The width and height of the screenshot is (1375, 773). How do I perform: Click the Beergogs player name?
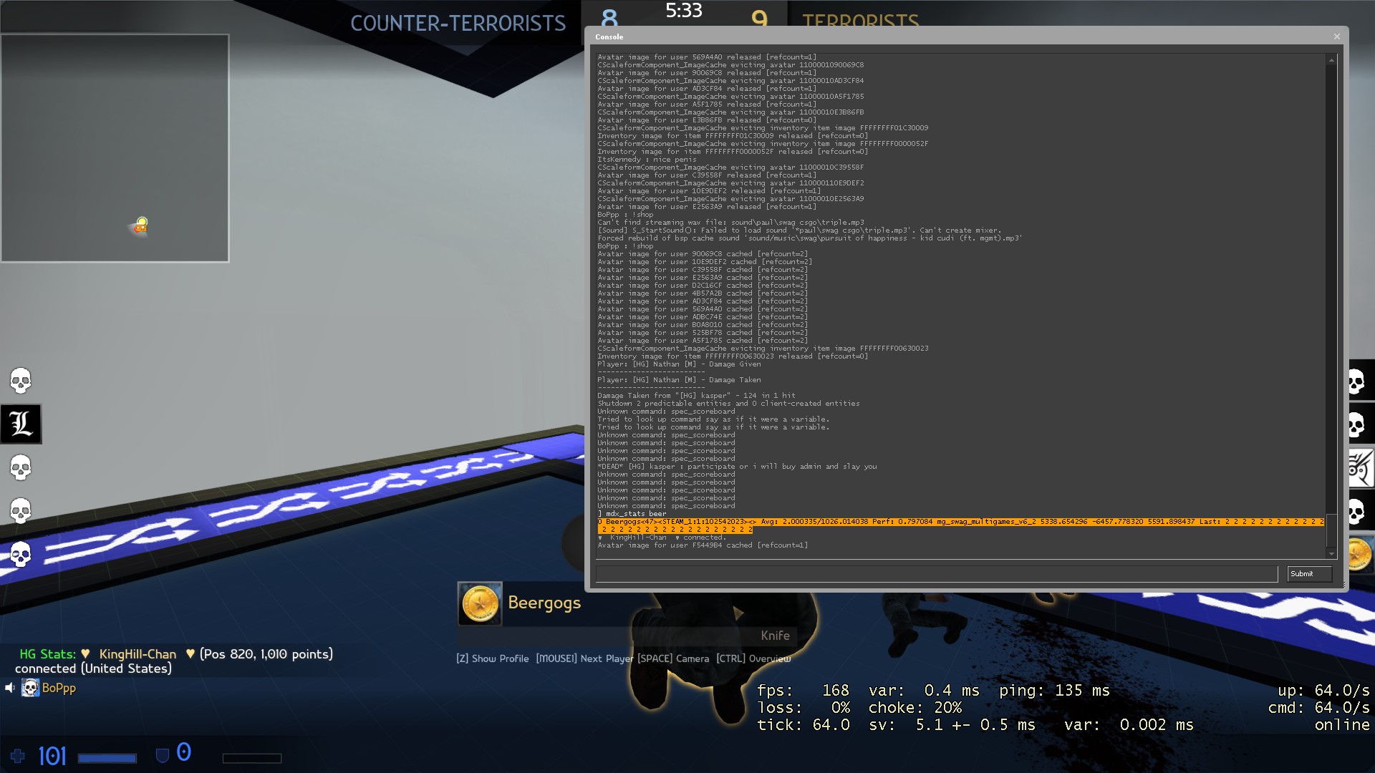544,603
